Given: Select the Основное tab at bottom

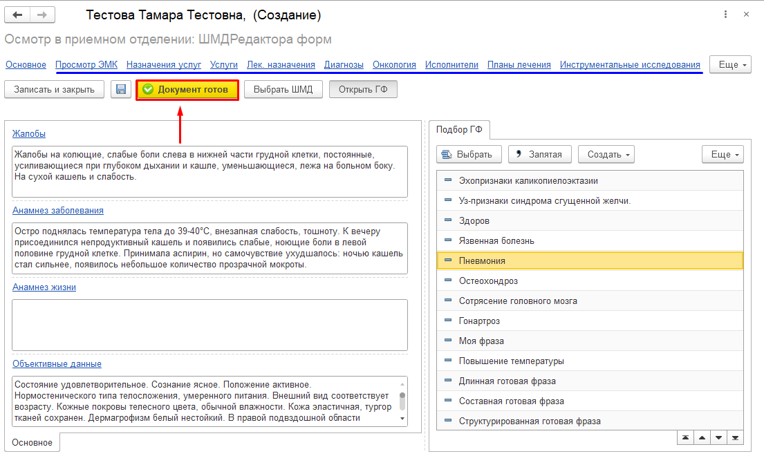Looking at the screenshot, I should coord(32,442).
